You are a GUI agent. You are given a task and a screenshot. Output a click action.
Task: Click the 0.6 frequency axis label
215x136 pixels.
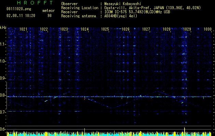click(3, 129)
